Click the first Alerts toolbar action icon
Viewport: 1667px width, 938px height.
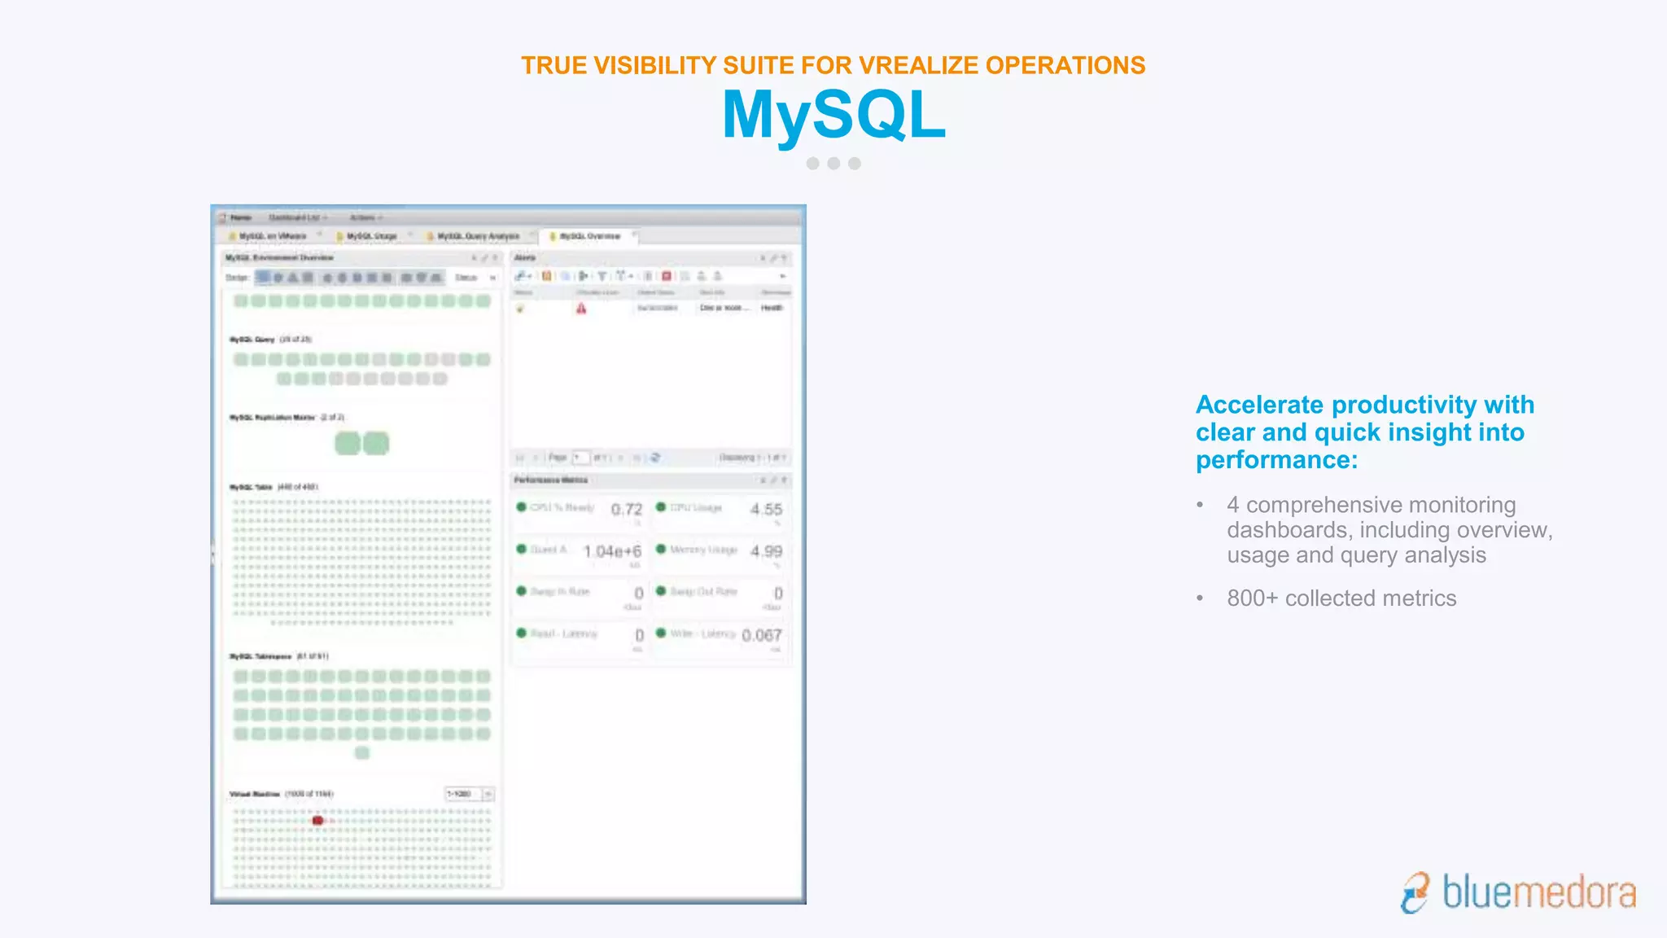pos(523,276)
